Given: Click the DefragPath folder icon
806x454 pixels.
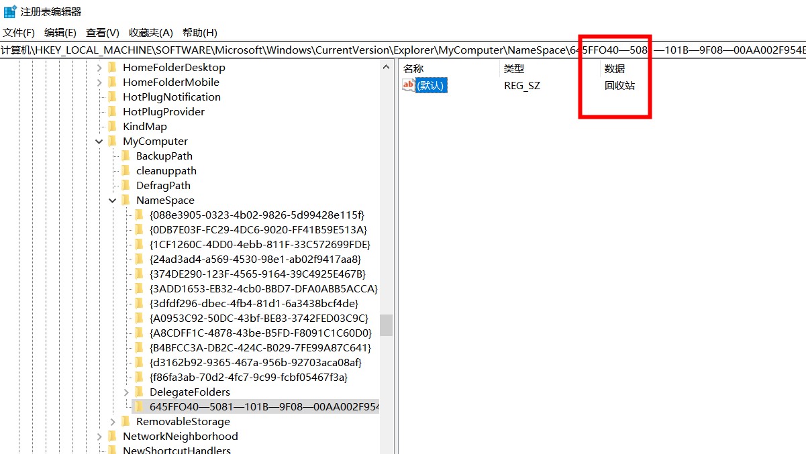Looking at the screenshot, I should [x=125, y=185].
